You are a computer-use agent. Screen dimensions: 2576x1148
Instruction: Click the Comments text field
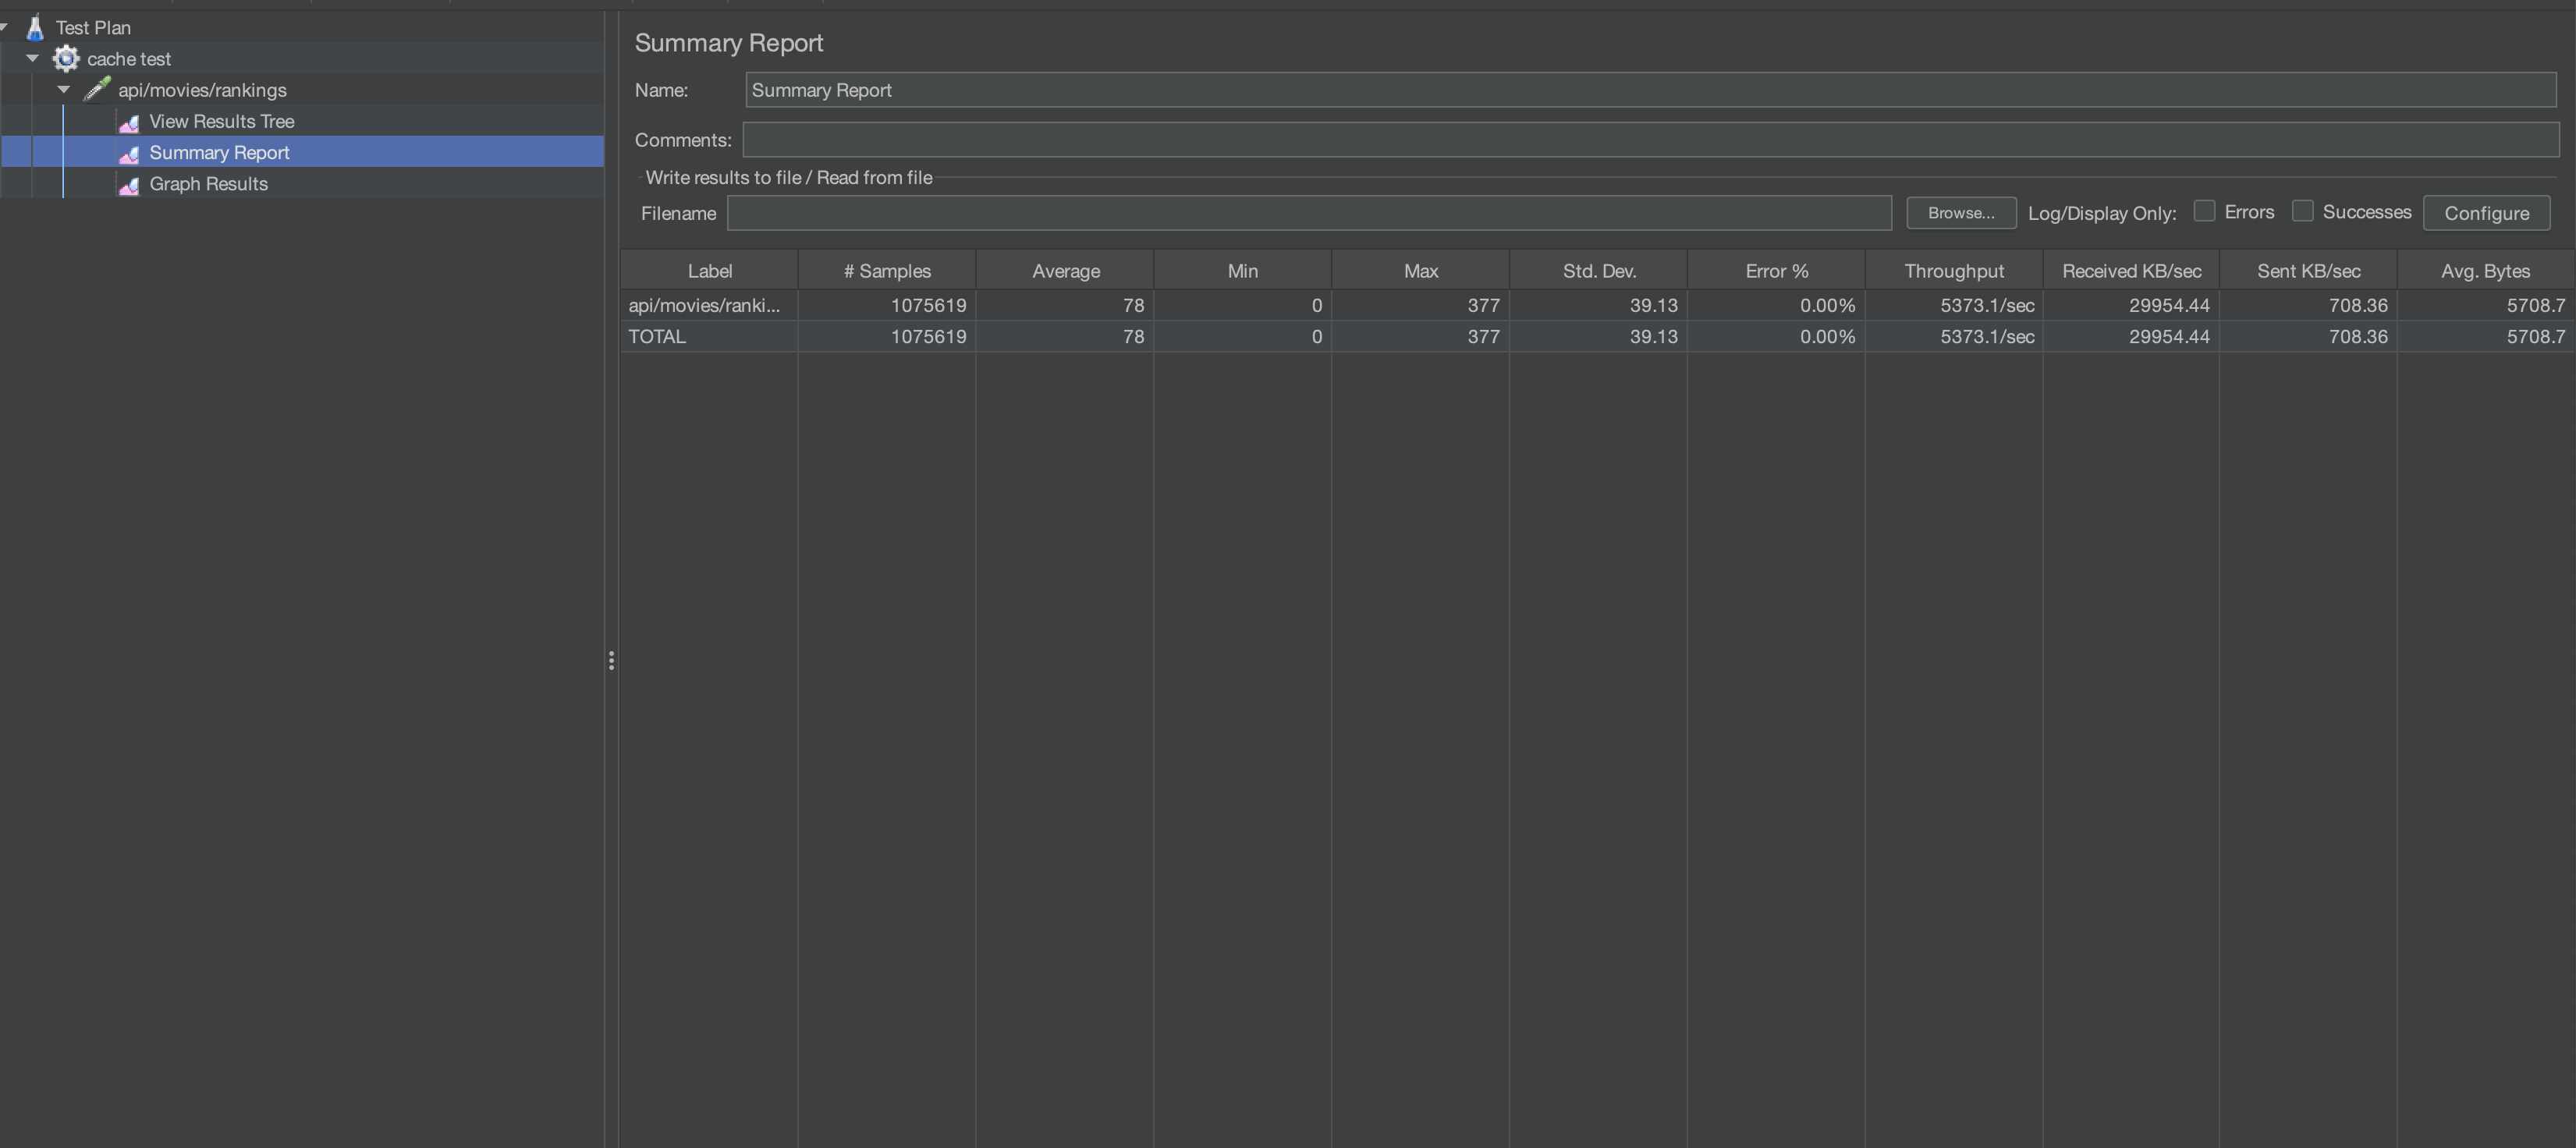tap(1650, 140)
